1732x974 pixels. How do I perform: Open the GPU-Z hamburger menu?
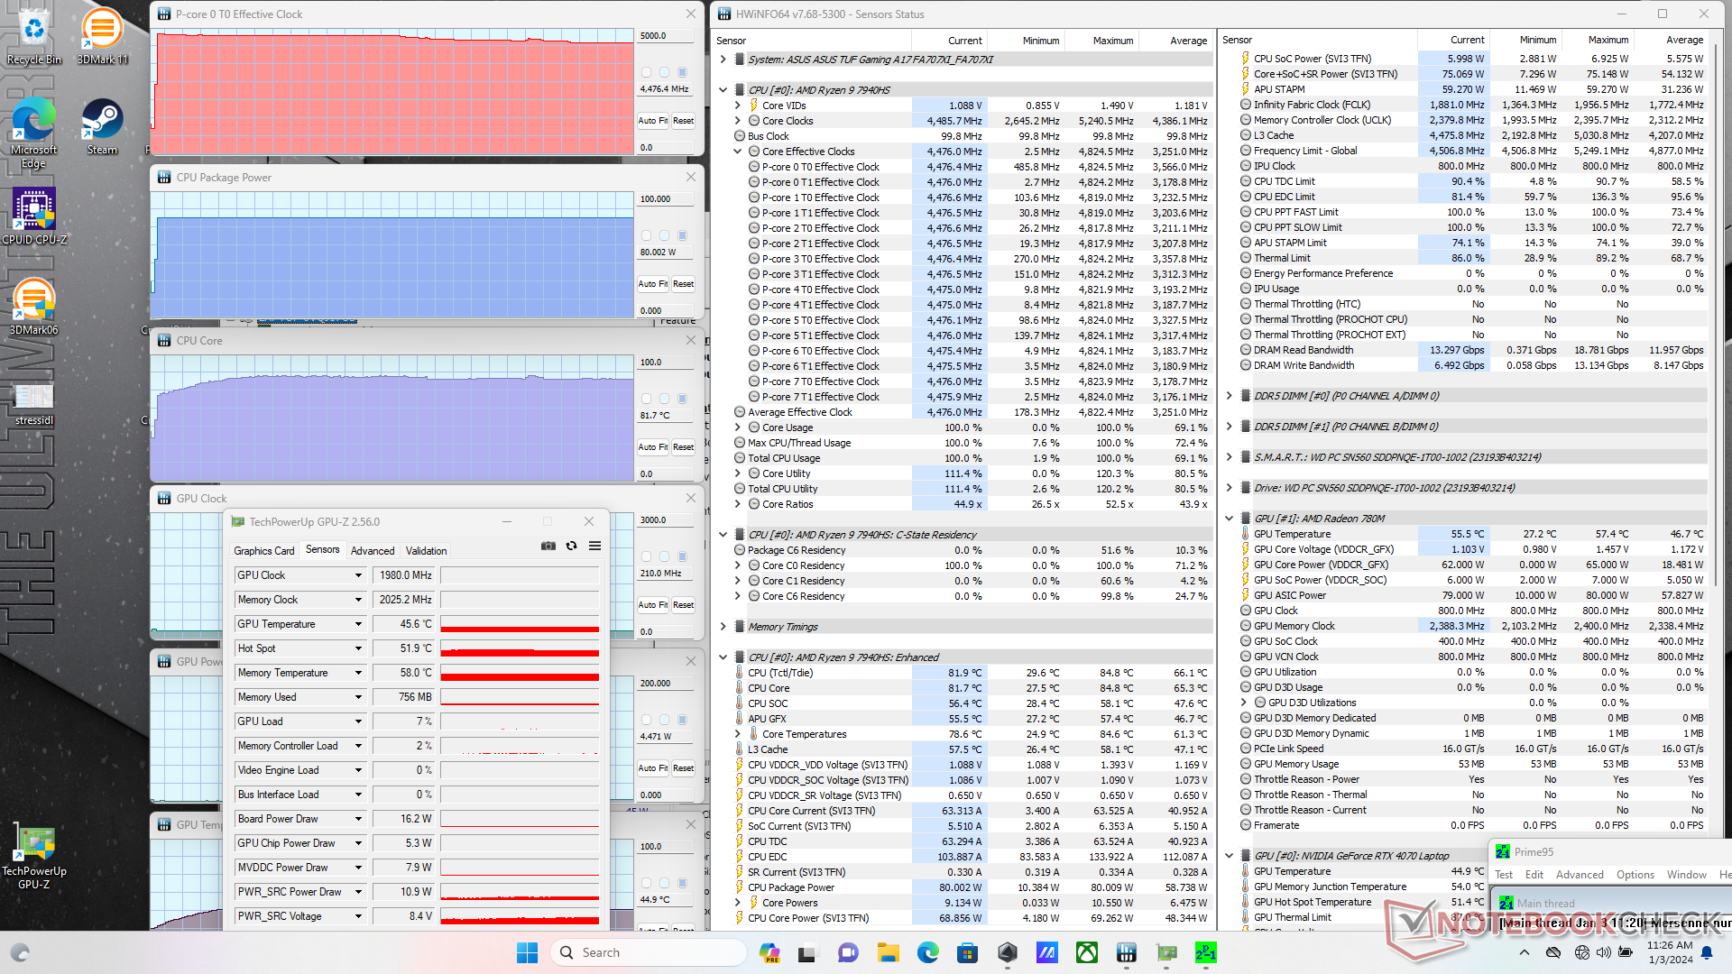594,546
